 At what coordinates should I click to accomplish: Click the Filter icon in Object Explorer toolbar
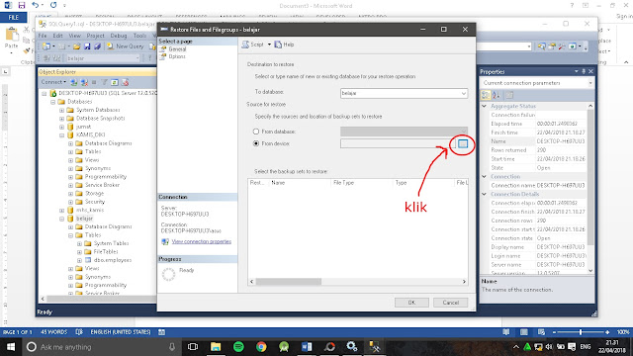point(104,82)
